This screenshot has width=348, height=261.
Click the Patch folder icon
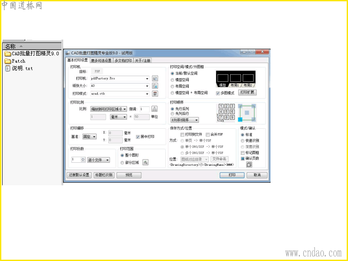point(8,61)
